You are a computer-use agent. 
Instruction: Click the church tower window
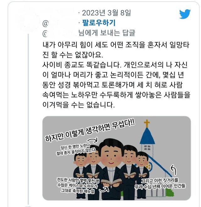[147, 148]
